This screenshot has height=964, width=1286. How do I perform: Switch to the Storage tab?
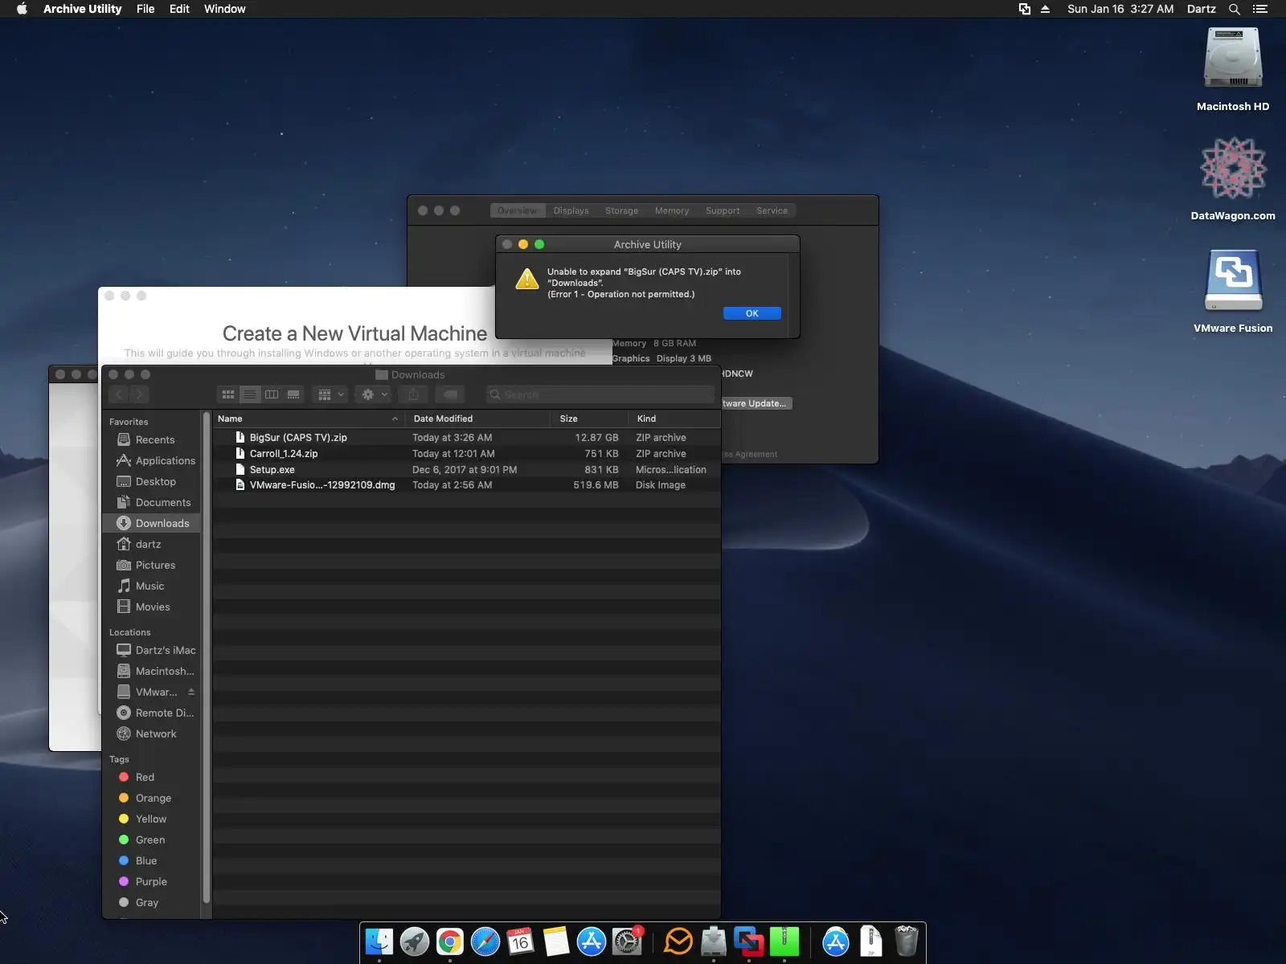coord(621,210)
